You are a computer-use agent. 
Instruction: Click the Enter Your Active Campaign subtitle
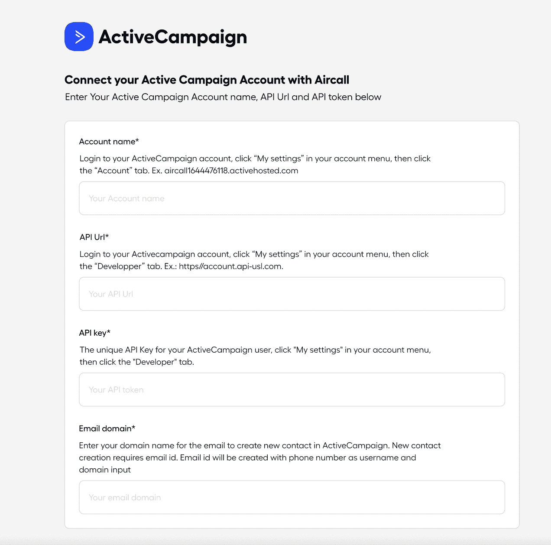[x=223, y=97]
